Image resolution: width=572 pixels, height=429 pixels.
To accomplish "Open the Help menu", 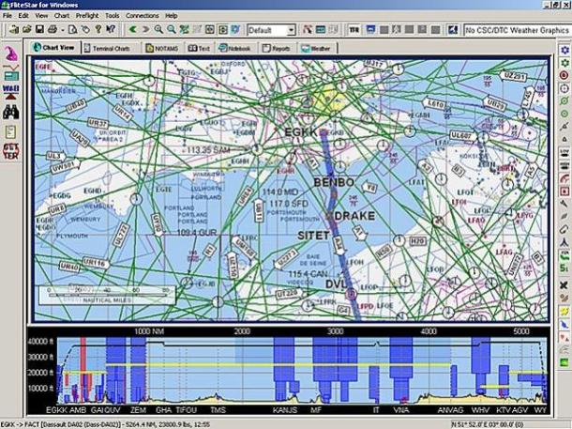I will 171,16.
